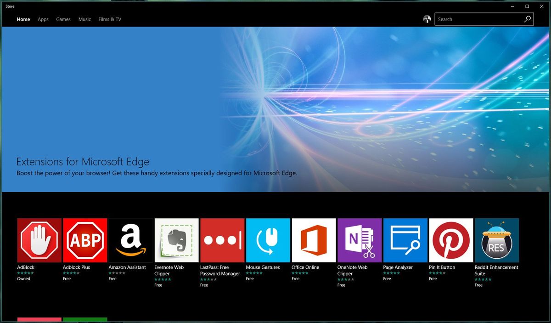View the OneNote Web Clipper extension
This screenshot has height=323, width=551.
pyautogui.click(x=360, y=240)
